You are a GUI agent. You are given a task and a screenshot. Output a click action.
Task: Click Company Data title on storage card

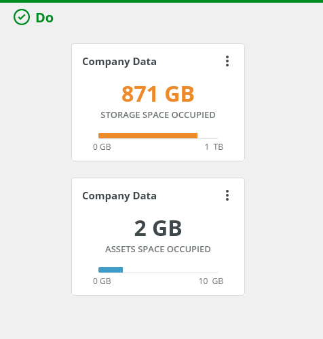(x=119, y=62)
